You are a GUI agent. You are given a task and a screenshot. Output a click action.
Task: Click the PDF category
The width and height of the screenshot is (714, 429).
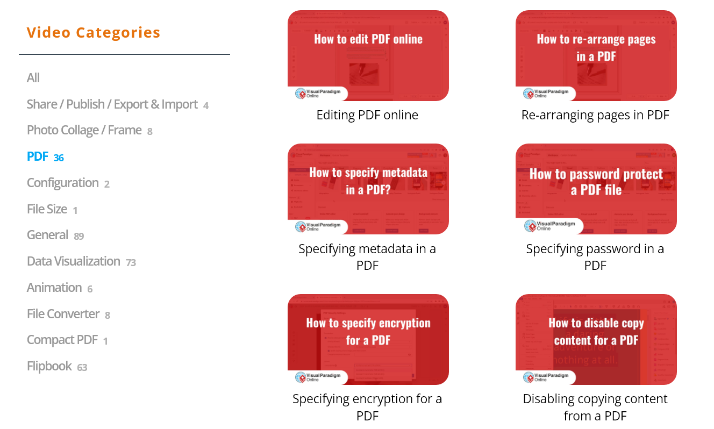[38, 156]
